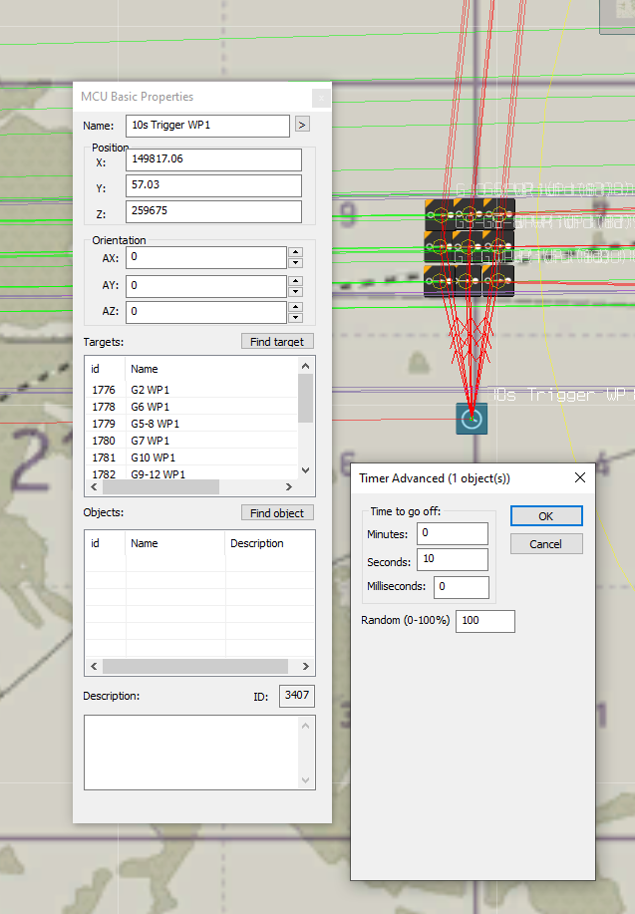Viewport: 635px width, 914px height.
Task: Select the 10s Trigger timer icon on map
Action: [x=472, y=419]
